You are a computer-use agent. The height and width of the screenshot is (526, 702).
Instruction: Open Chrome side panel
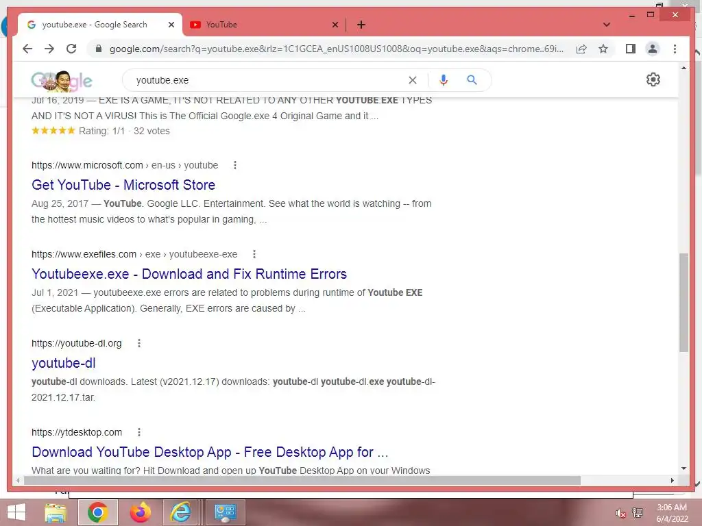pos(631,49)
